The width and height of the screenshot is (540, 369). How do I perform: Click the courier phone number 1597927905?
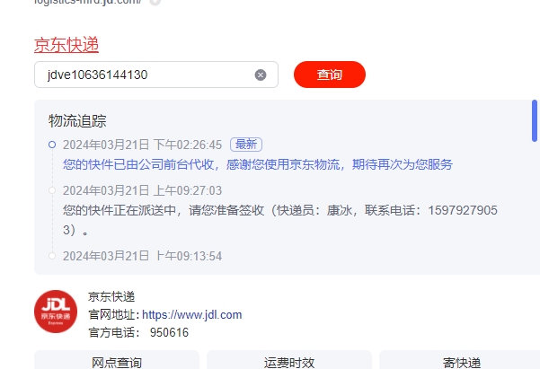coord(463,210)
